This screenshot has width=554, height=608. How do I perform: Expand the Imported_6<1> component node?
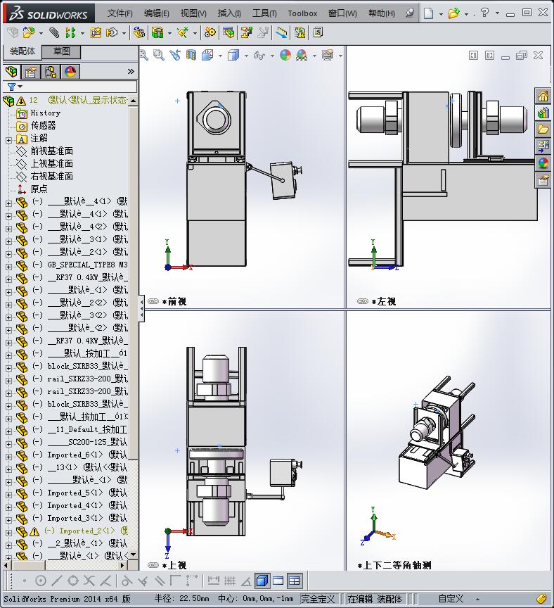[8, 457]
